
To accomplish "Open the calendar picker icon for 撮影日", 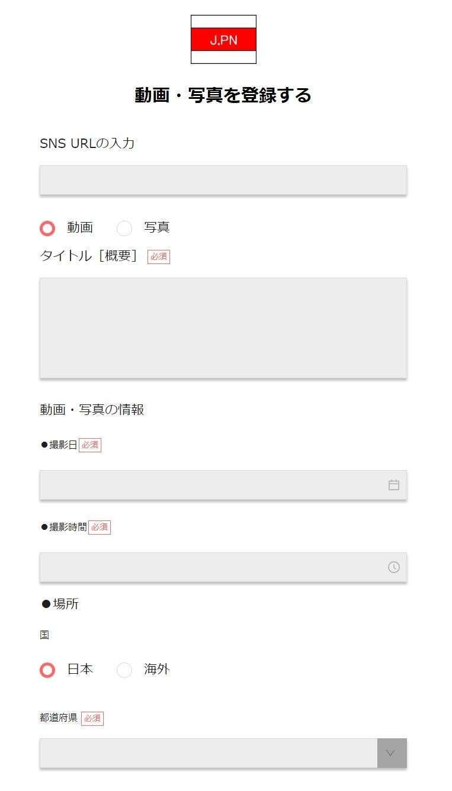I will [394, 485].
